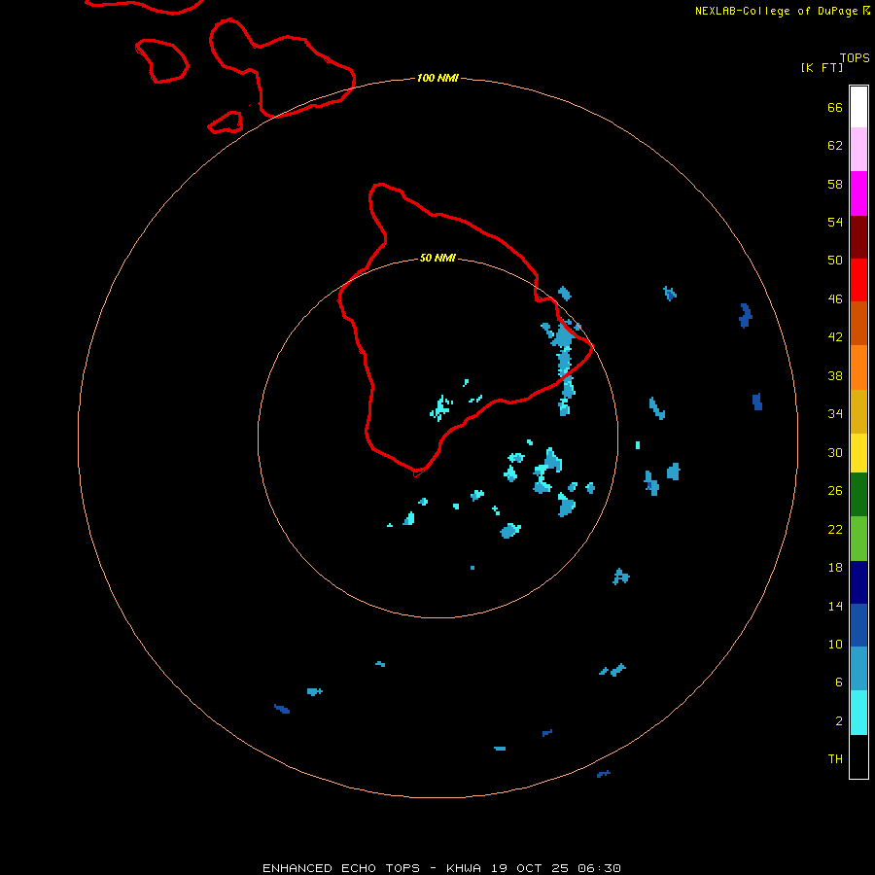Click the cyan legend swatch
Viewport: 875px width, 875px height.
[x=858, y=712]
